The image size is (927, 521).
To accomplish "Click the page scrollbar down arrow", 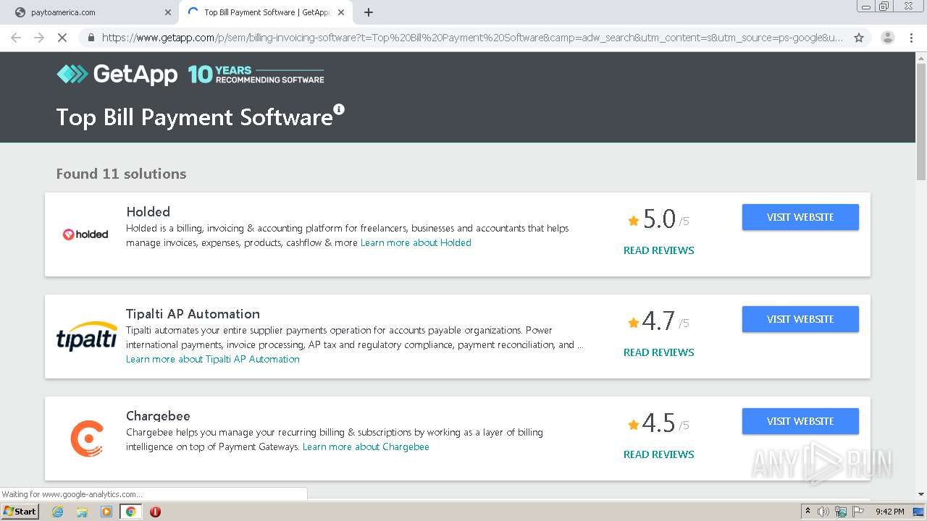I will pos(921,494).
